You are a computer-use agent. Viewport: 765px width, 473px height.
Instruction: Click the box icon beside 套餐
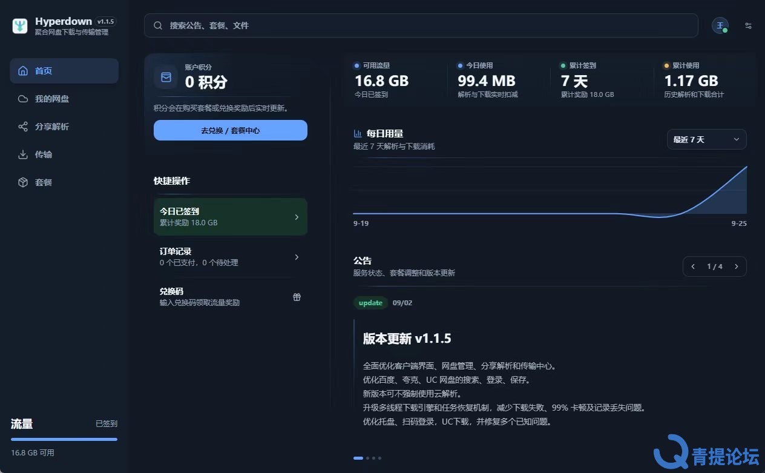coord(23,182)
